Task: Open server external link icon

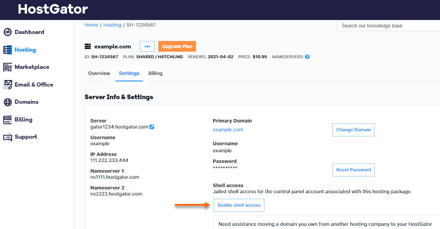Action: click(x=152, y=127)
